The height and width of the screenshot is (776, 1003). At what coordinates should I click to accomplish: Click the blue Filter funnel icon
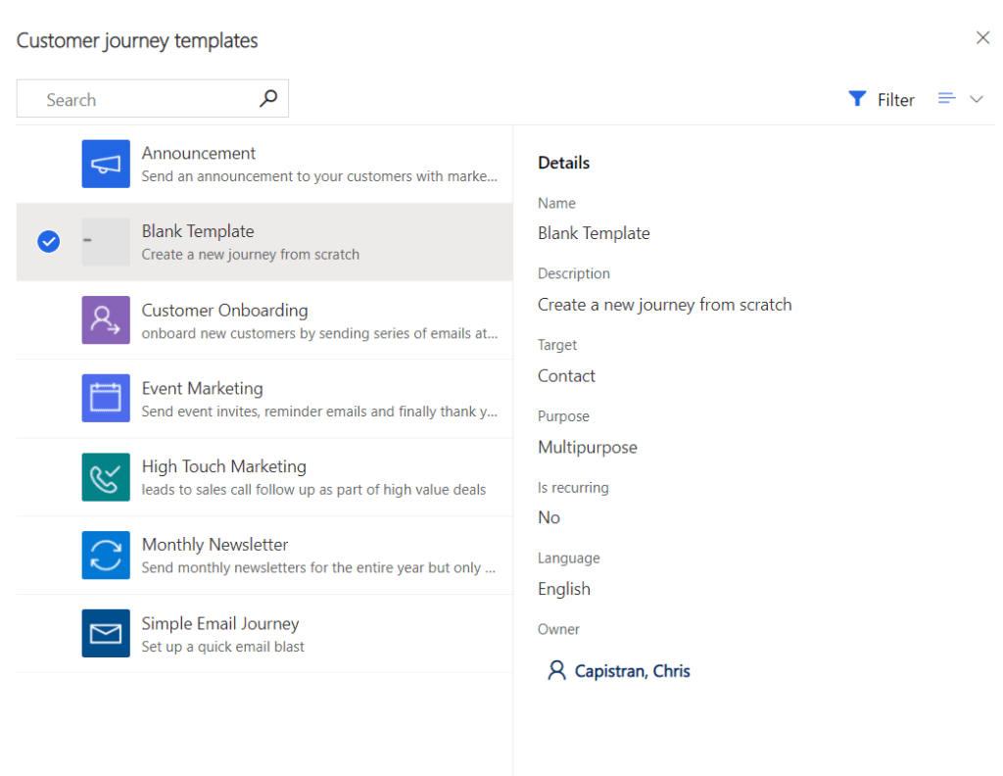(x=857, y=99)
